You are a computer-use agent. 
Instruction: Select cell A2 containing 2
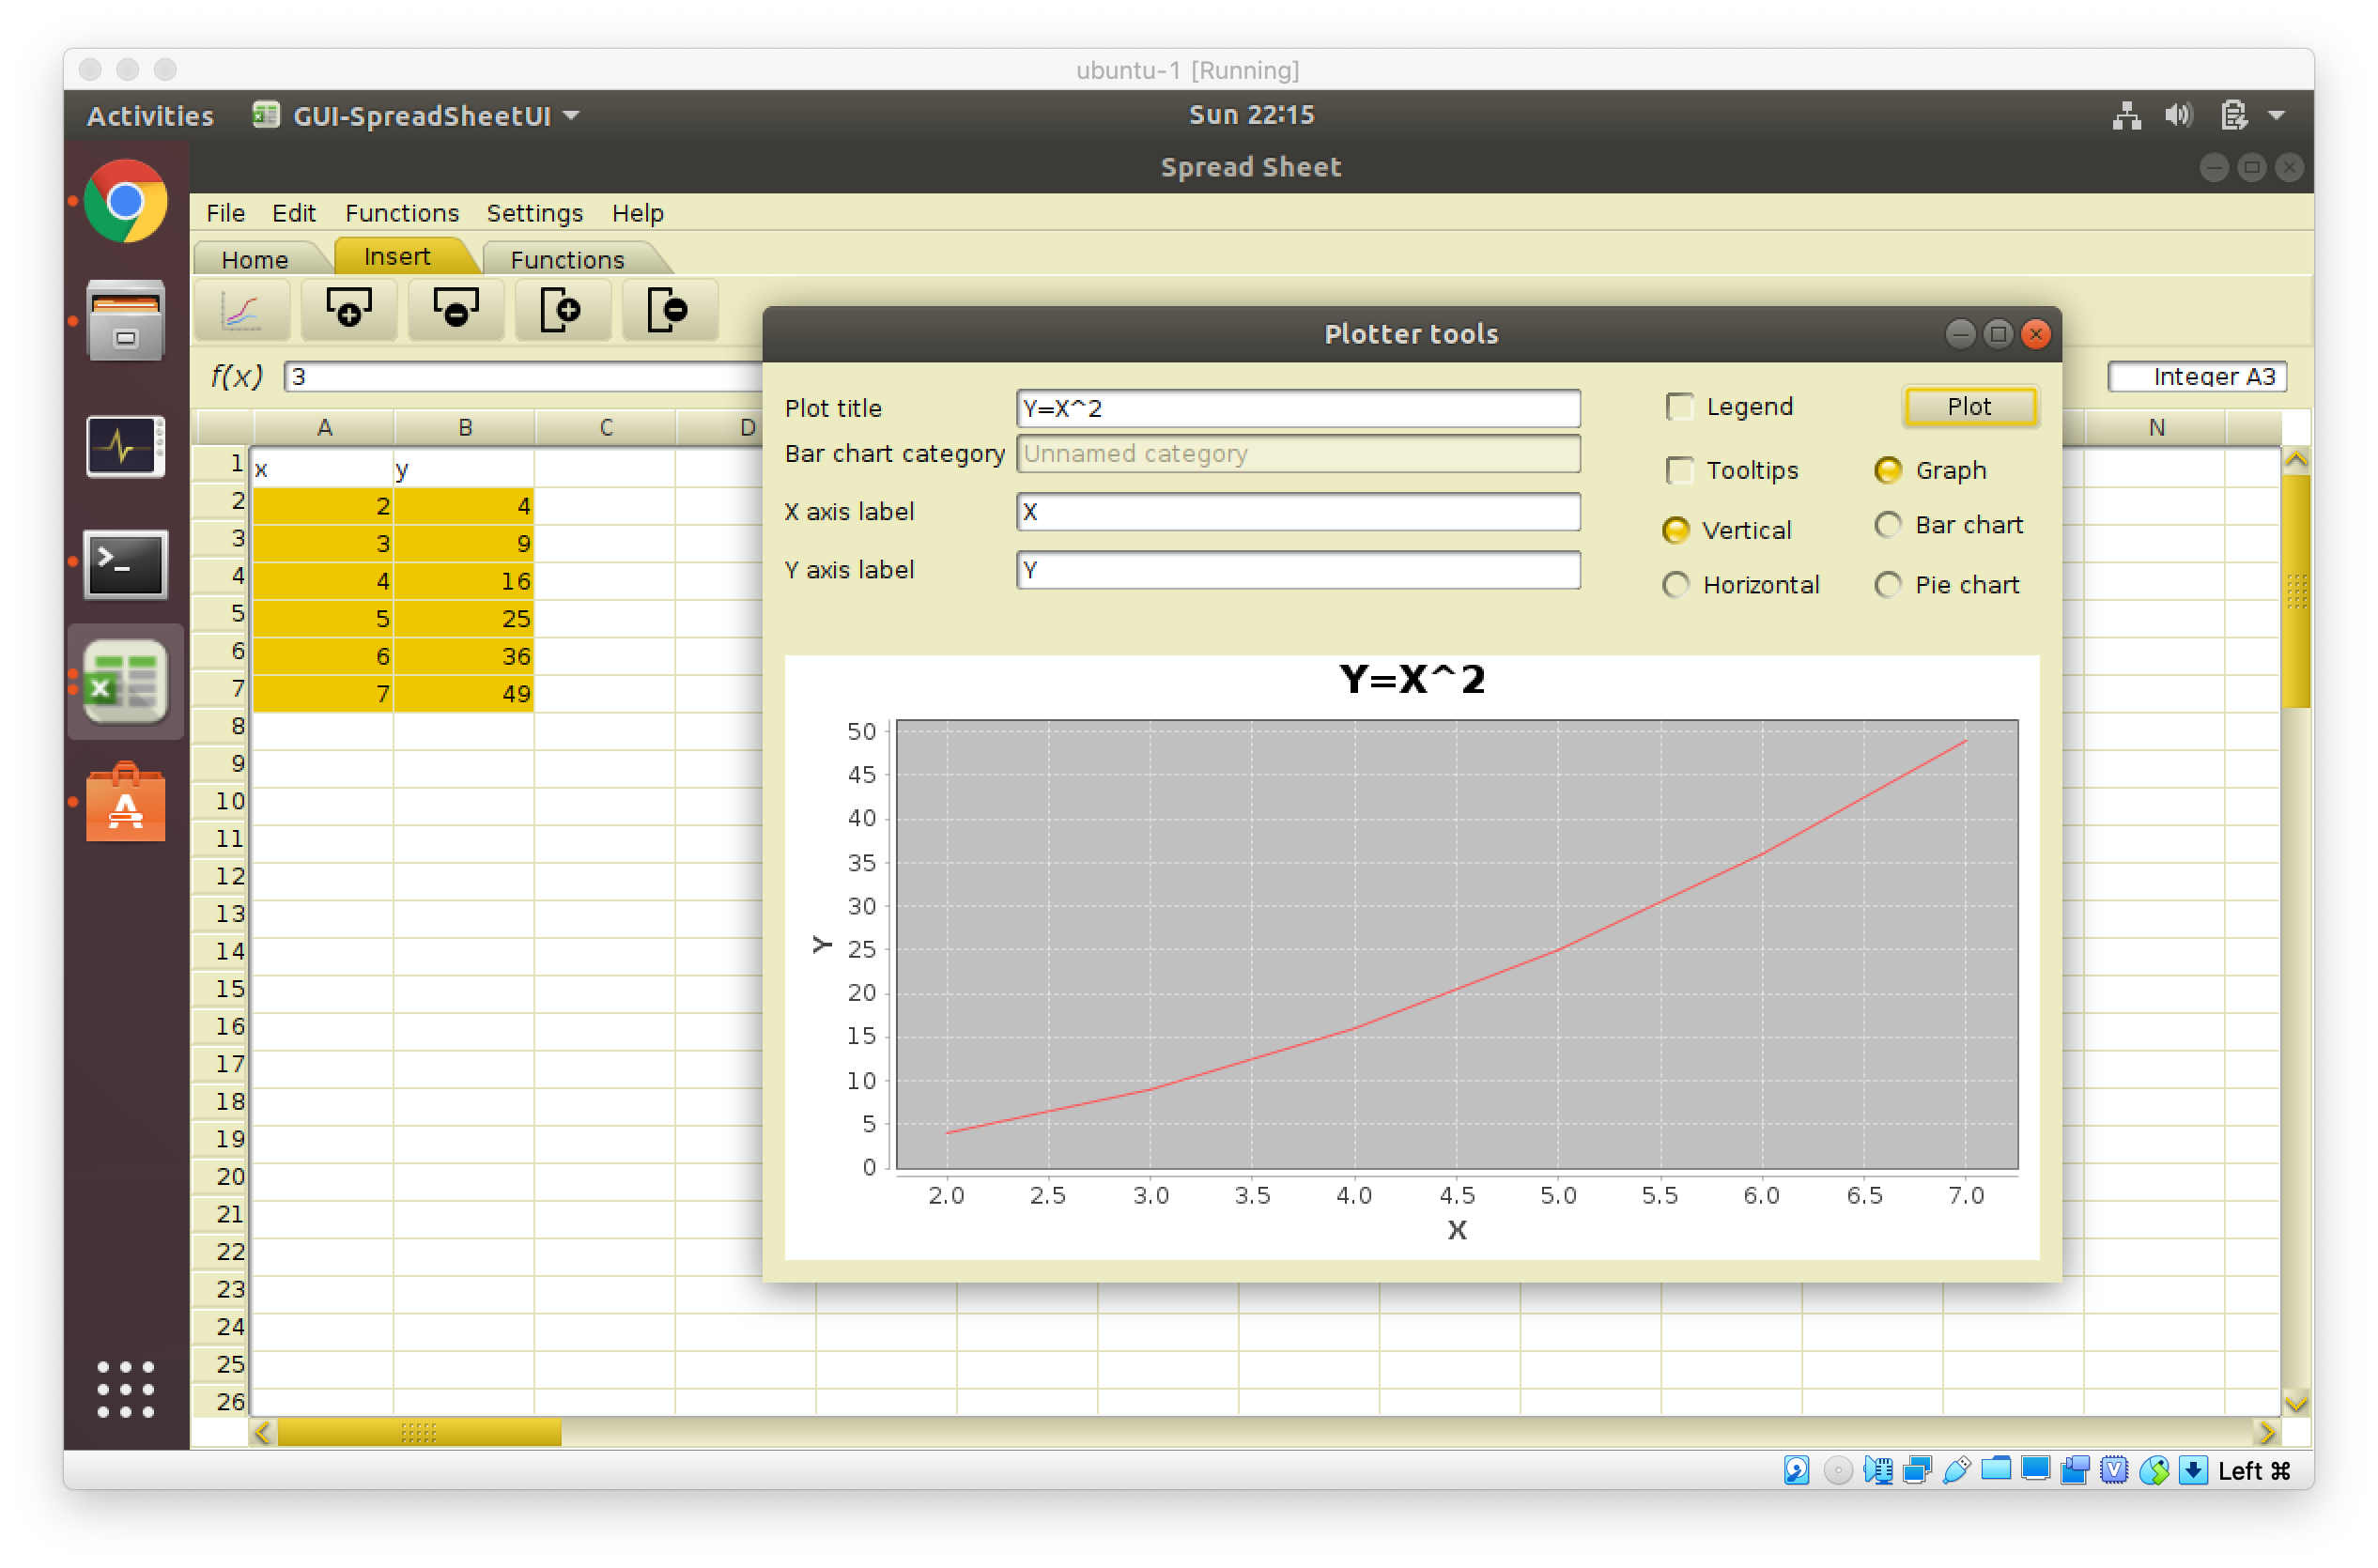click(323, 505)
